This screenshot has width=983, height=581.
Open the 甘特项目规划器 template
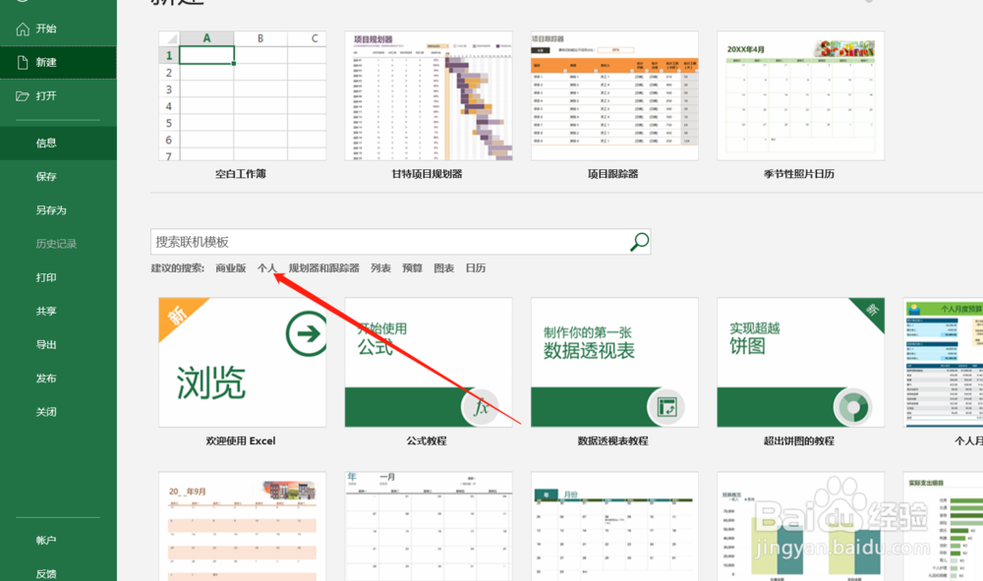429,96
